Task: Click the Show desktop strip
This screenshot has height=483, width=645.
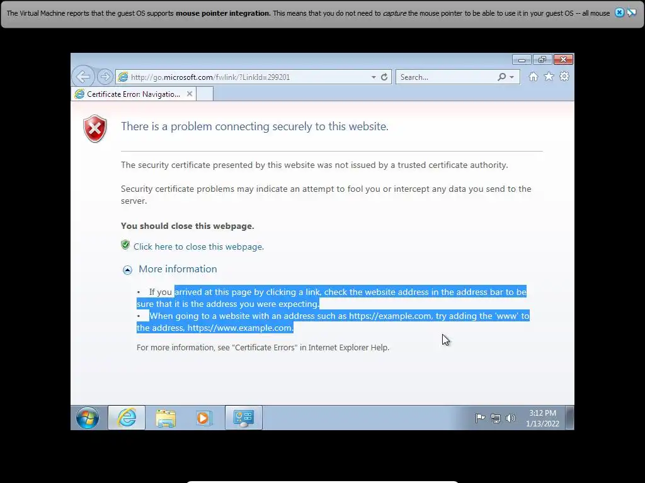Action: (x=569, y=418)
